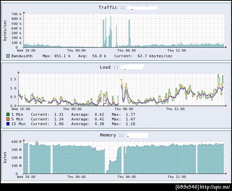Screen dimensions: 232x191
Task: Click 'Thu 00:00' label on Traffic graph
Action: click(x=76, y=50)
